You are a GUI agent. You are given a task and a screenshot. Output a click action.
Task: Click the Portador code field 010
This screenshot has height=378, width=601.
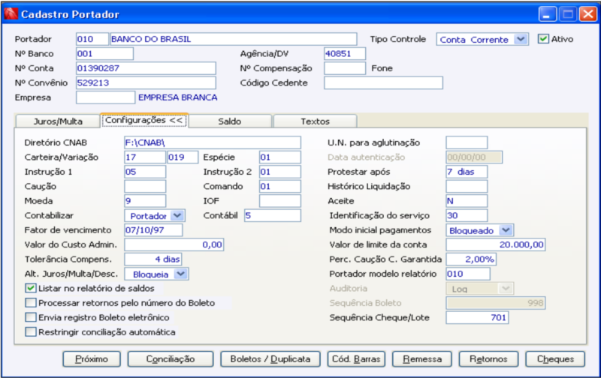coord(92,39)
